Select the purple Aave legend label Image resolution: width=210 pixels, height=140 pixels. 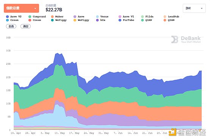(x=81, y=17)
